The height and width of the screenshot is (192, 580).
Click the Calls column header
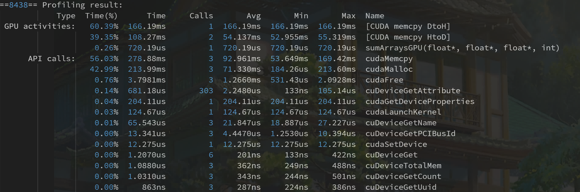(201, 16)
